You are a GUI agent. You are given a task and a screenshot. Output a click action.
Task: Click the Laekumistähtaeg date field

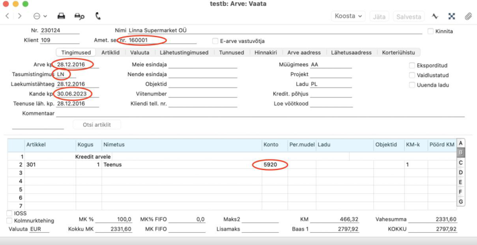click(77, 84)
